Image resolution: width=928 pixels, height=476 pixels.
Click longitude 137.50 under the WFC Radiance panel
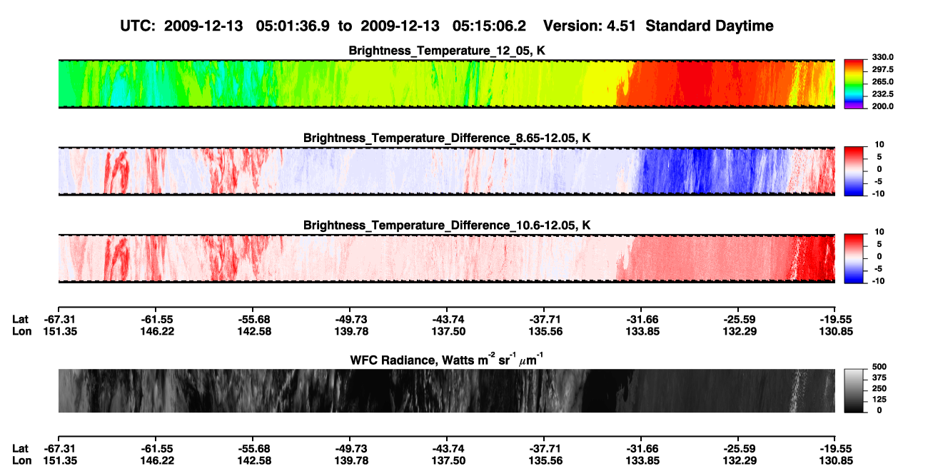coord(446,460)
